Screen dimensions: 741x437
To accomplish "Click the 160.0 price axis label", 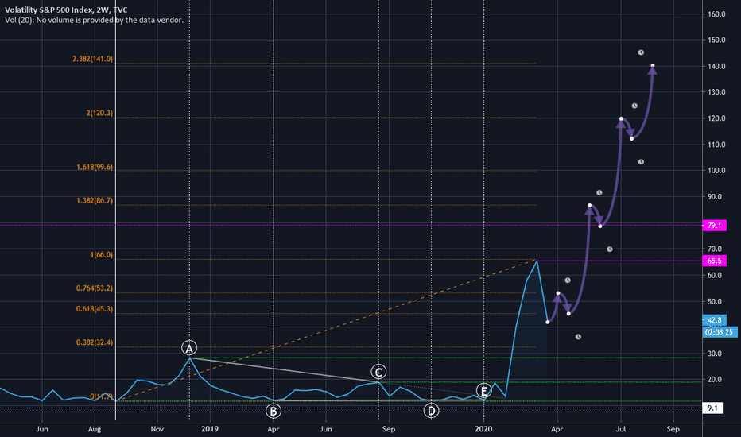I will tap(716, 14).
